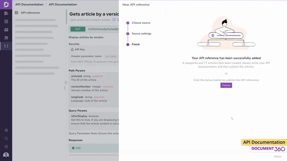Click Close at the panel bottom
287x161 pixels.
tap(277, 157)
